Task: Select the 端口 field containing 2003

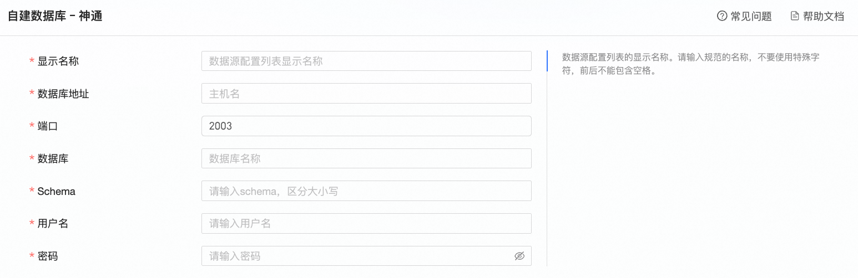Action: click(366, 126)
